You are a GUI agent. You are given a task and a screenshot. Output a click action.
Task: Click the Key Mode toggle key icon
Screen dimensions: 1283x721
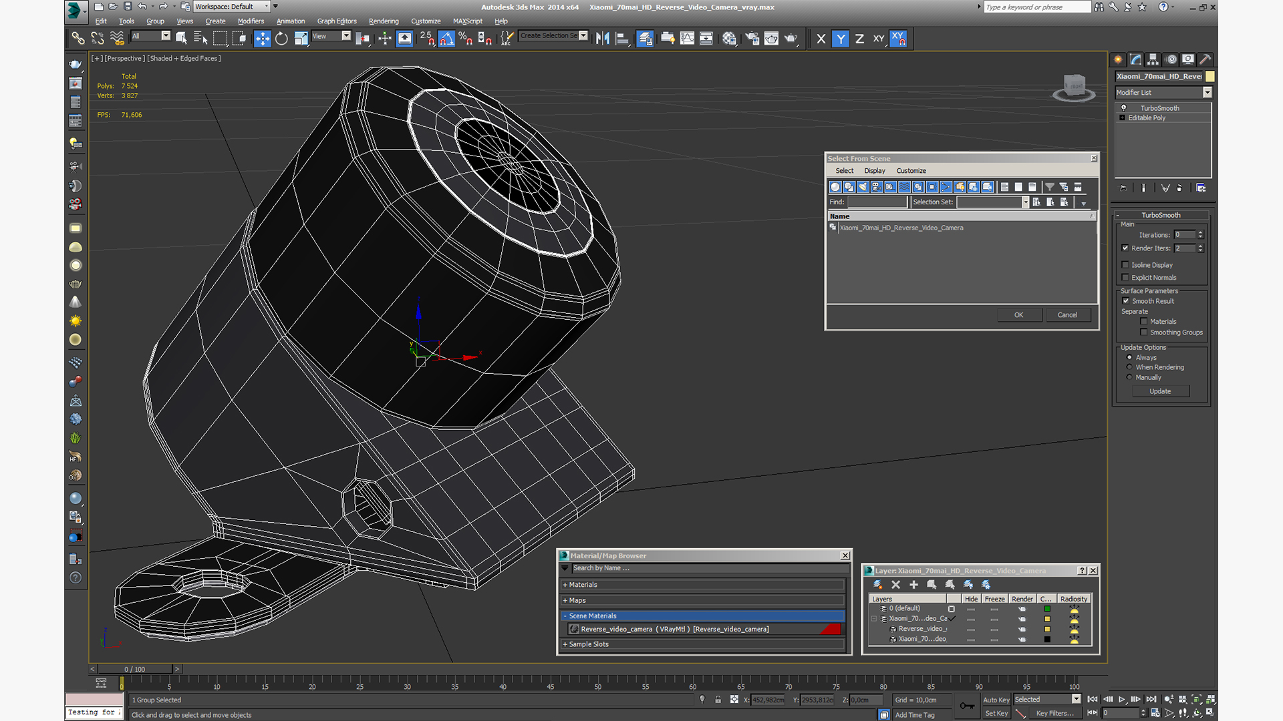click(x=967, y=706)
